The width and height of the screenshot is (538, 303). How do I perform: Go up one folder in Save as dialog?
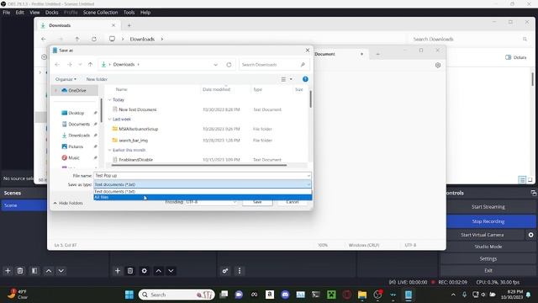(90, 65)
